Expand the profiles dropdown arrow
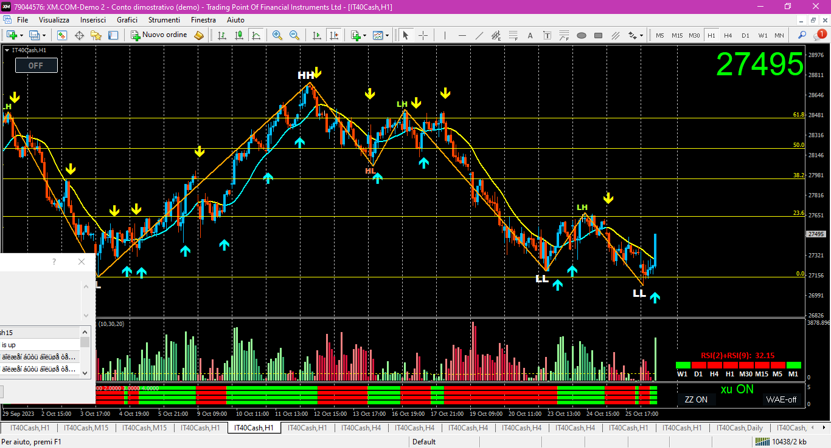Screen dimensions: 831x448 click(x=44, y=36)
